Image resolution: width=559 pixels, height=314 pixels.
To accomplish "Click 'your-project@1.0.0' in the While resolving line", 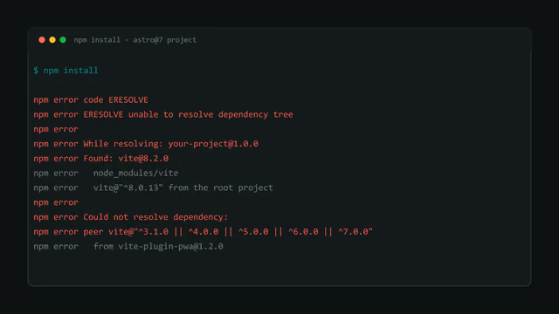I will point(213,144).
